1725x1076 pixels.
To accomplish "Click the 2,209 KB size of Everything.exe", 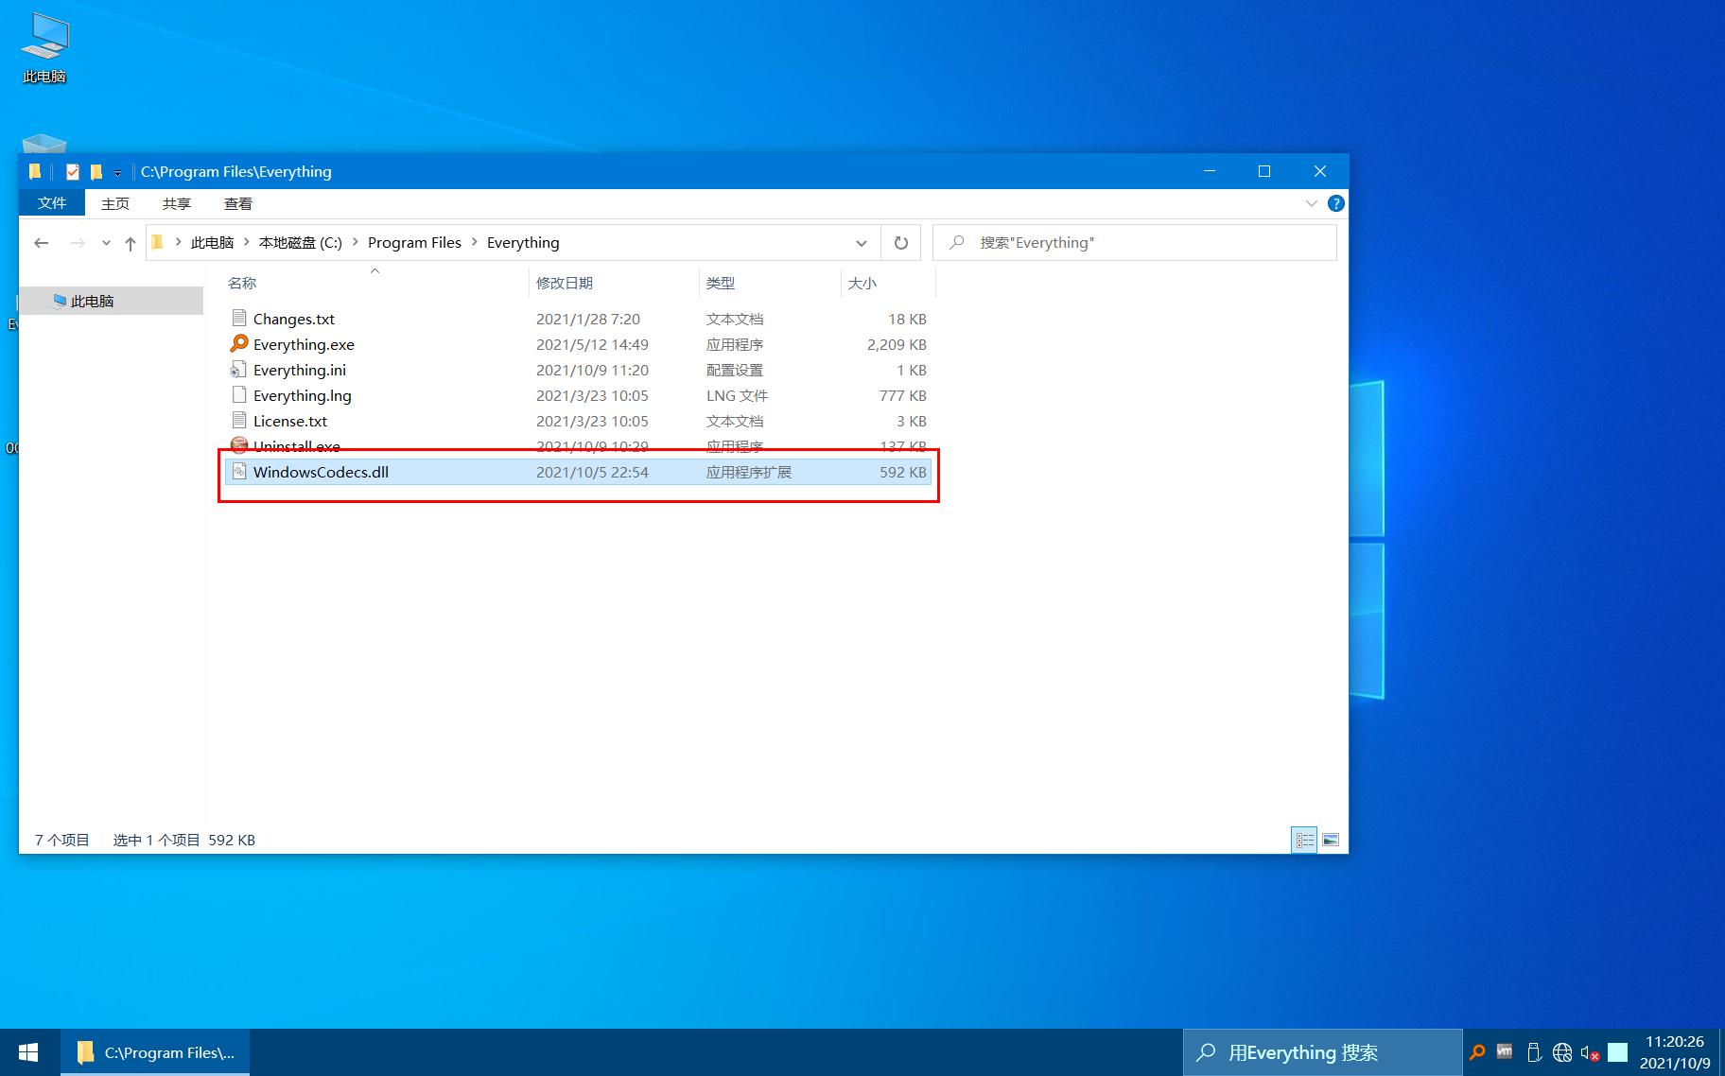I will (897, 344).
